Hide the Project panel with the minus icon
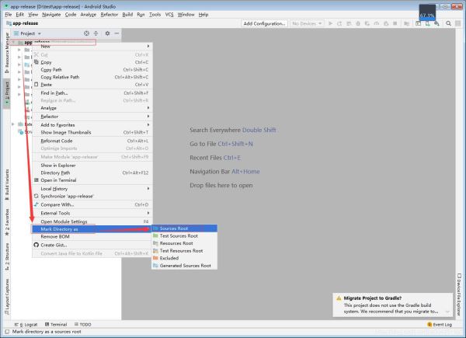Screen dimensions: 466x338 [x=116, y=34]
